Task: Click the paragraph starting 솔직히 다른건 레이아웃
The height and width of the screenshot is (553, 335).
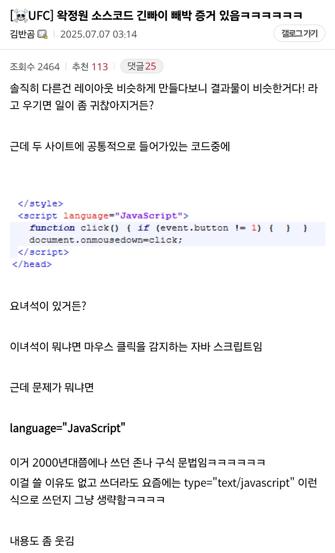Action: (x=164, y=97)
